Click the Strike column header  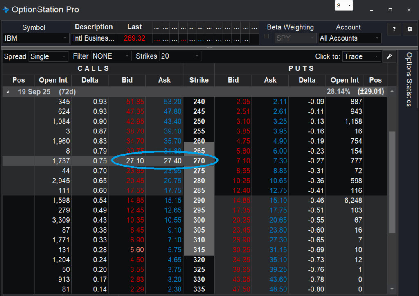coord(199,80)
